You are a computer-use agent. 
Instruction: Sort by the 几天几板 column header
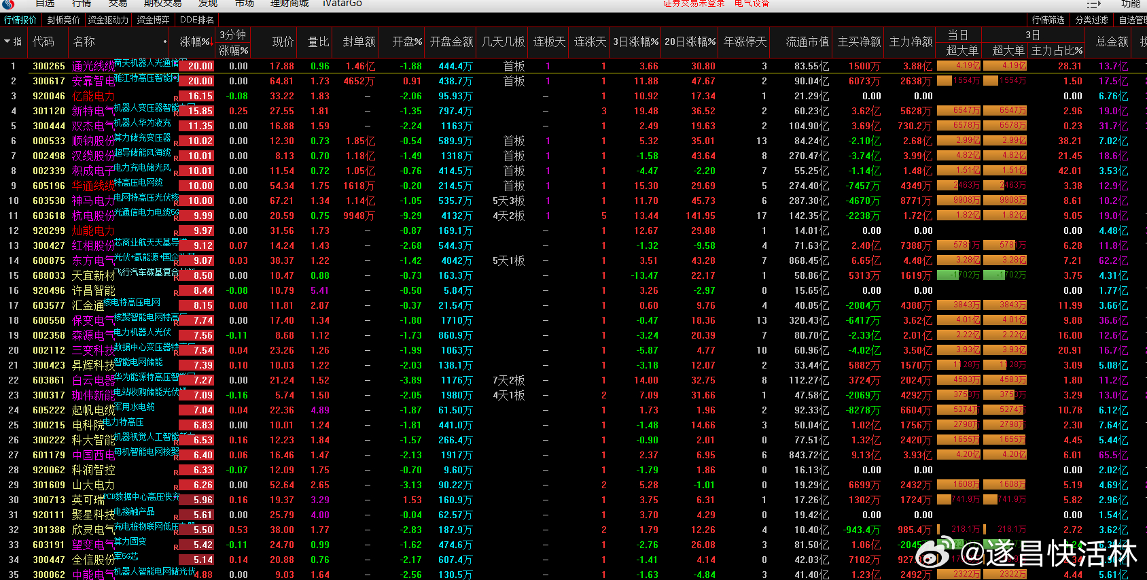pyautogui.click(x=503, y=41)
